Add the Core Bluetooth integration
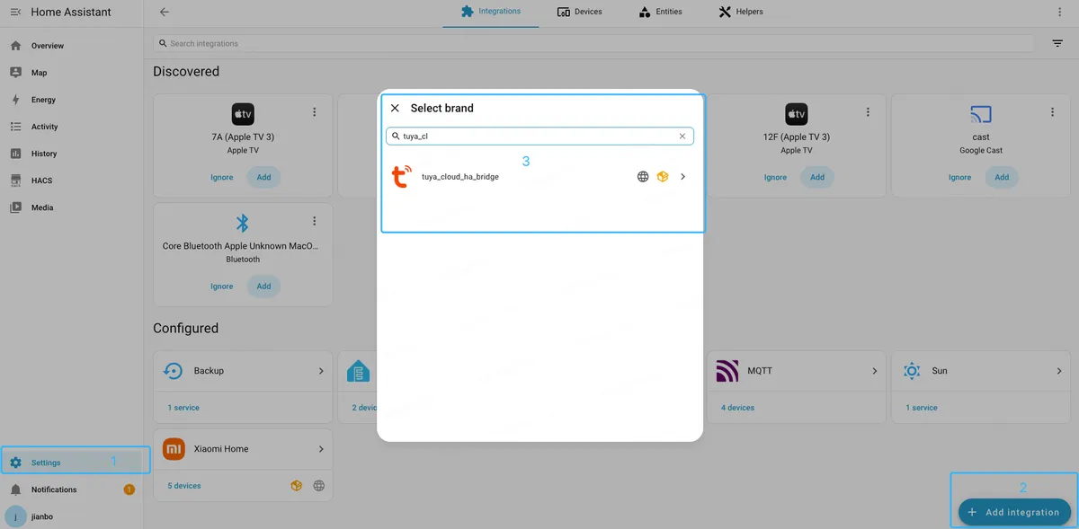 (263, 287)
